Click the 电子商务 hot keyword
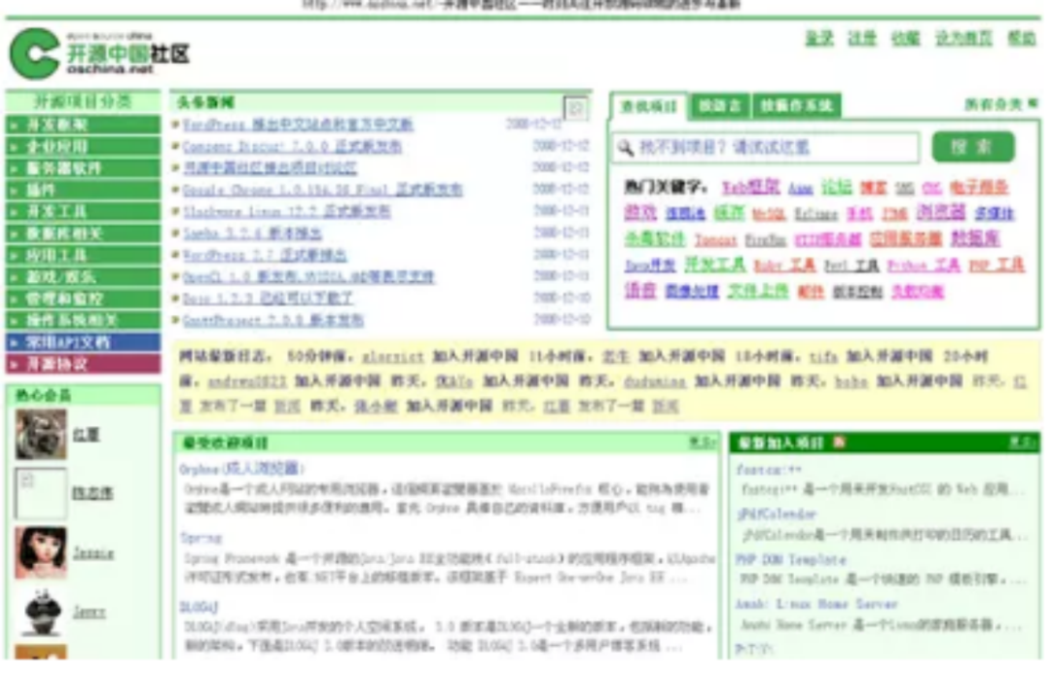The width and height of the screenshot is (1051, 677). [979, 187]
